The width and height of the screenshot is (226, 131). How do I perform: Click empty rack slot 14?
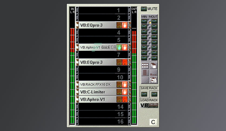(103, 107)
